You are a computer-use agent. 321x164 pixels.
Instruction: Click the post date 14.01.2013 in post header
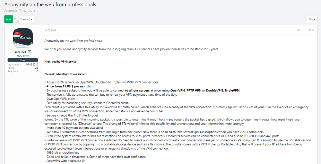coord(50,30)
